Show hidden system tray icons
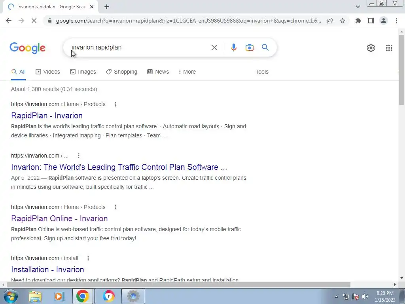The width and height of the screenshot is (405, 304). [336, 297]
